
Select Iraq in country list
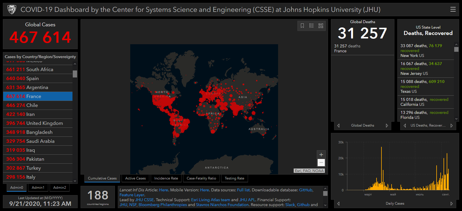click(x=38, y=150)
